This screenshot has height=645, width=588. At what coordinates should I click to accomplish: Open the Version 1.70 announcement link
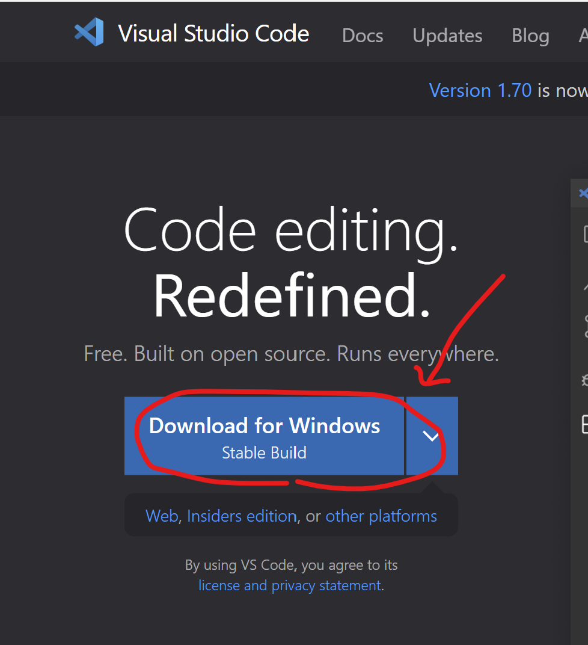[x=480, y=90]
